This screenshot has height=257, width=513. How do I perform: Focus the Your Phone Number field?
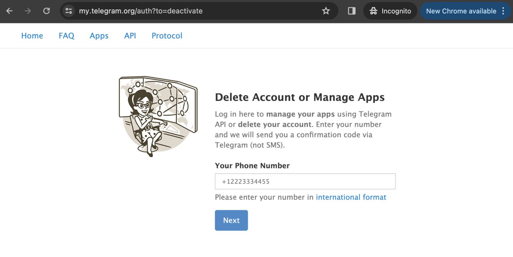pos(305,182)
